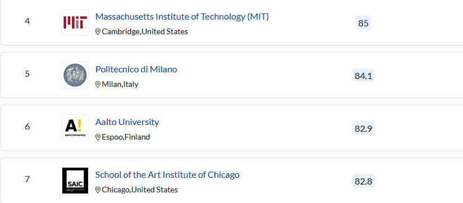
Task: Open the Politecnico di Milano link
Action: (136, 70)
